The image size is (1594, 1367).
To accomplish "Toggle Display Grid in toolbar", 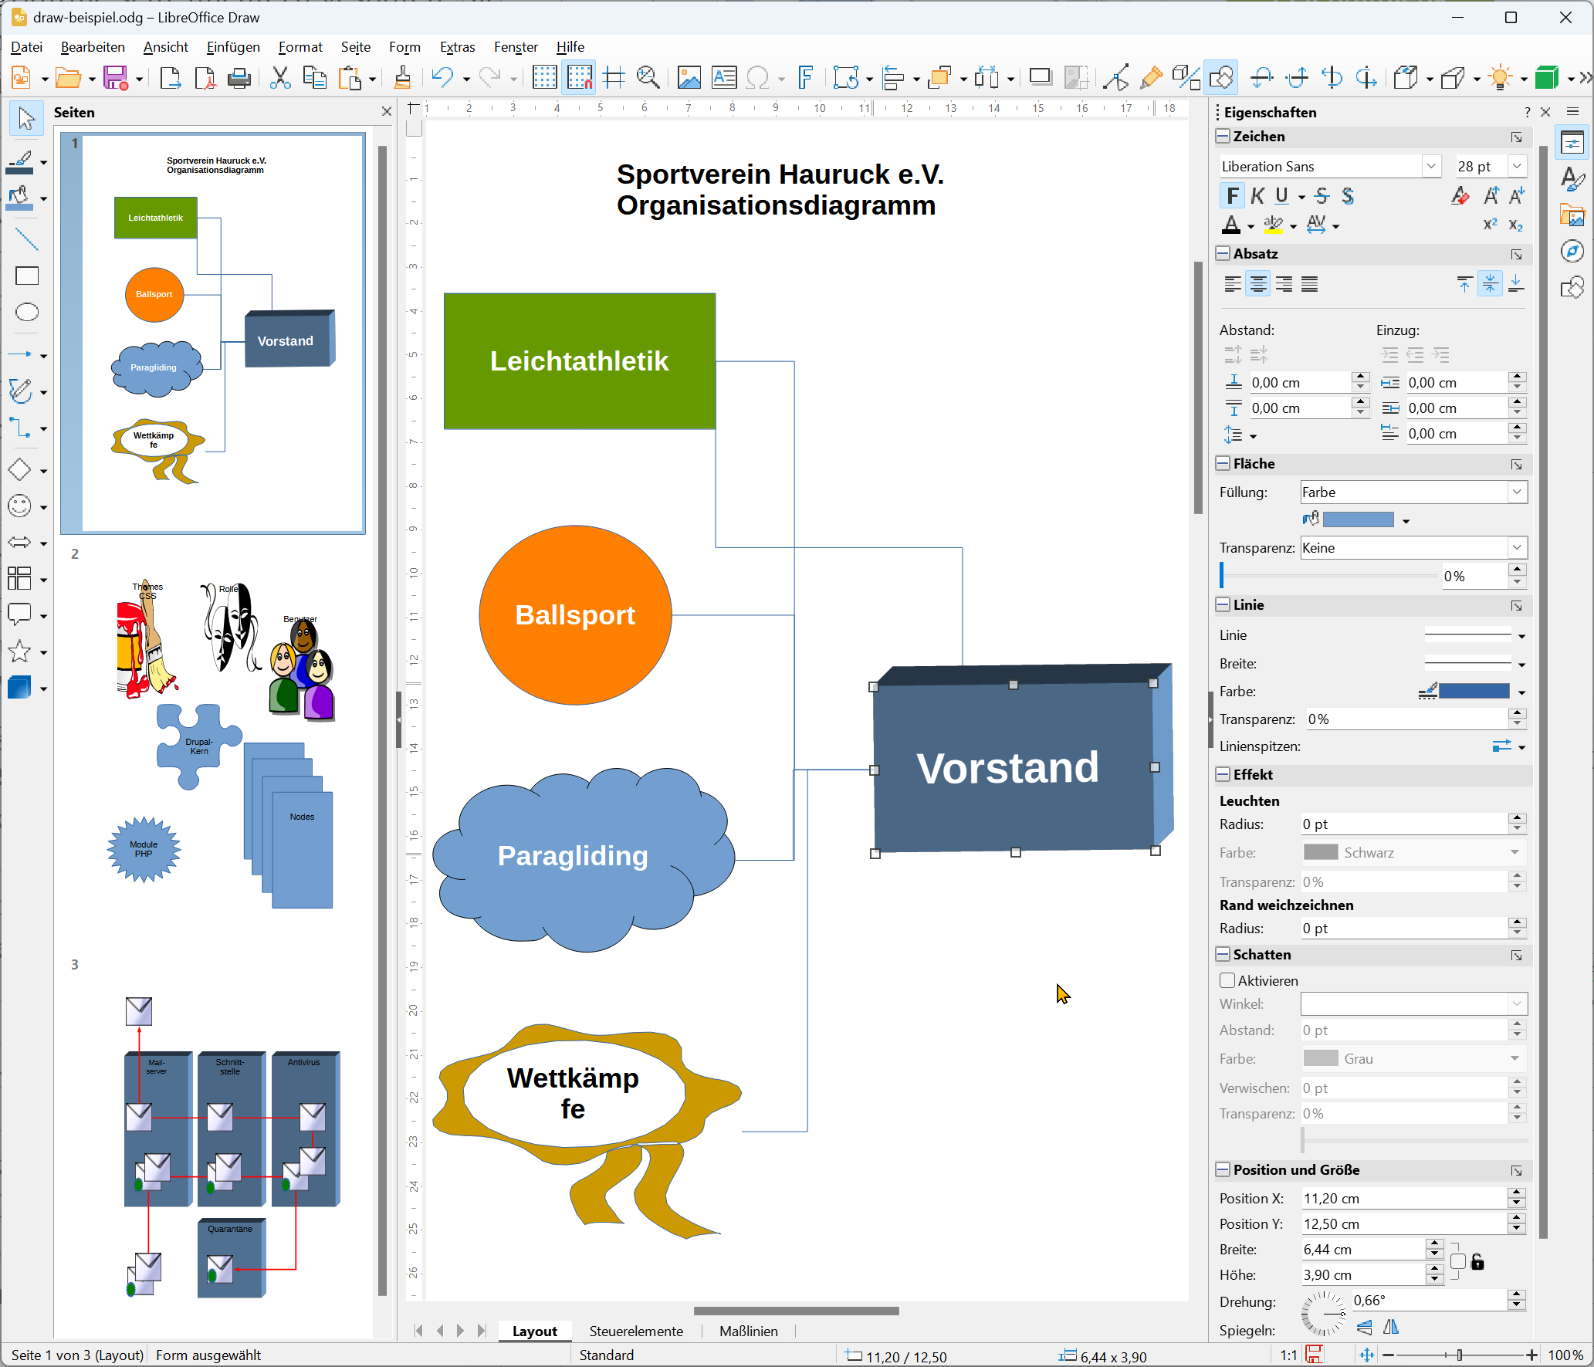I will tap(544, 78).
